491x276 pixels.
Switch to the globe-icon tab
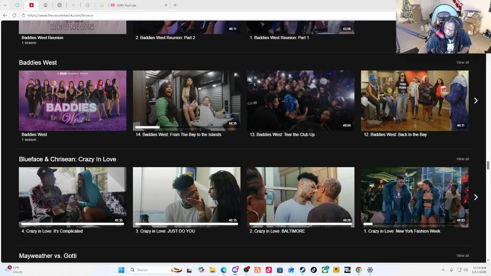[87, 5]
